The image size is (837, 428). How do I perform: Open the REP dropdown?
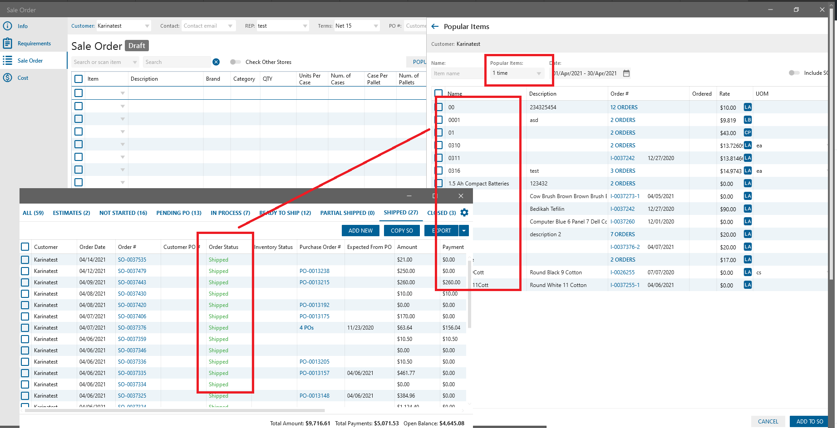305,26
